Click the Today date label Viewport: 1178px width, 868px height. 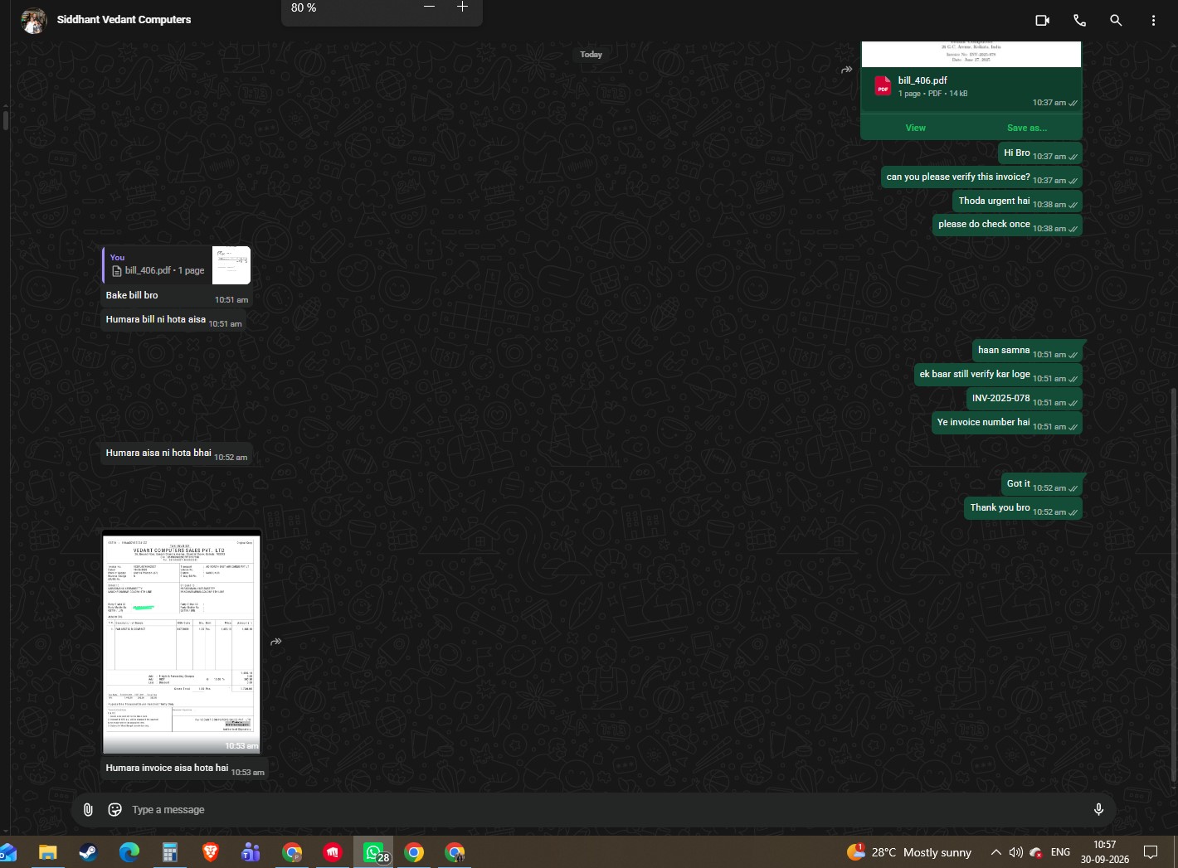click(x=591, y=55)
